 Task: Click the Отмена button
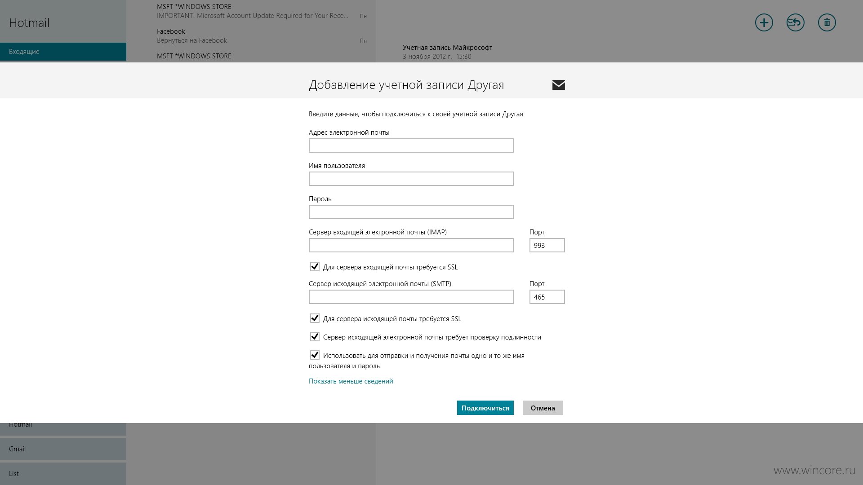[x=543, y=408]
